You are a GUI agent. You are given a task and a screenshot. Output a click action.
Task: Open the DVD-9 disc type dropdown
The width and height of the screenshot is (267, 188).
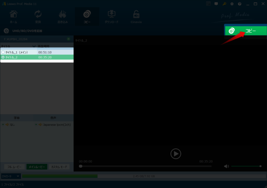11,176
